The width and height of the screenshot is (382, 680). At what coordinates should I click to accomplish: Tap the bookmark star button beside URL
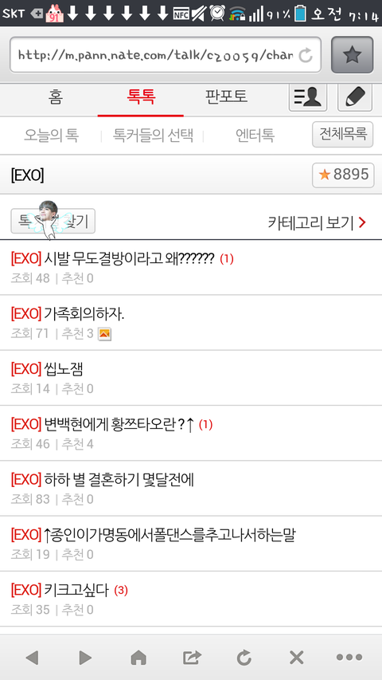pos(352,55)
